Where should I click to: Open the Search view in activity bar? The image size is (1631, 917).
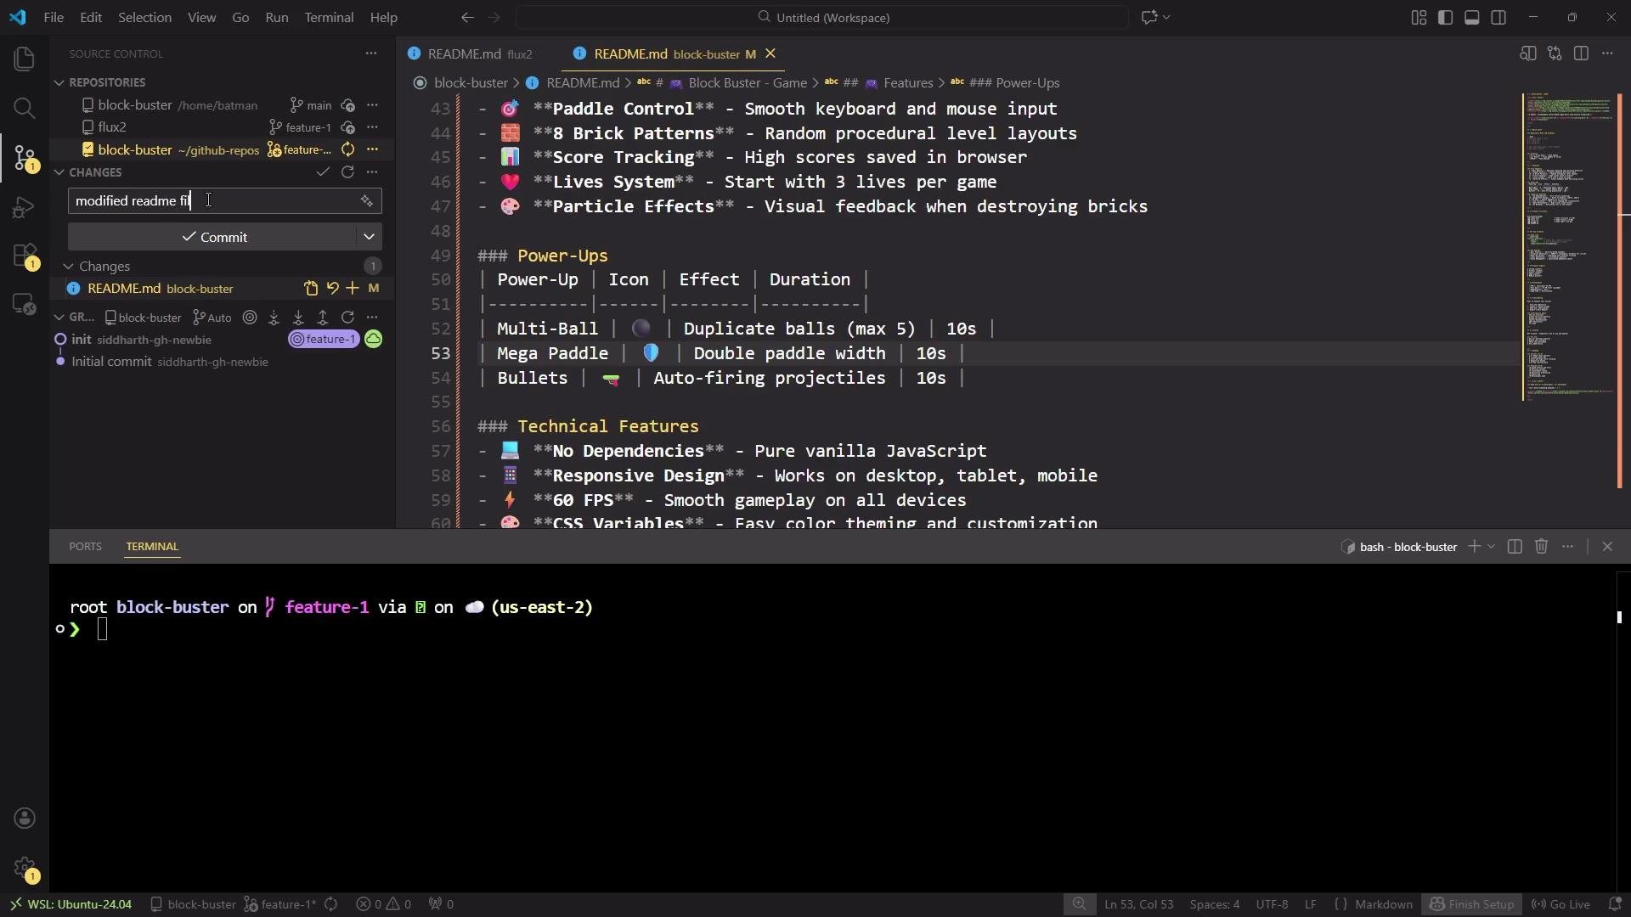point(25,108)
